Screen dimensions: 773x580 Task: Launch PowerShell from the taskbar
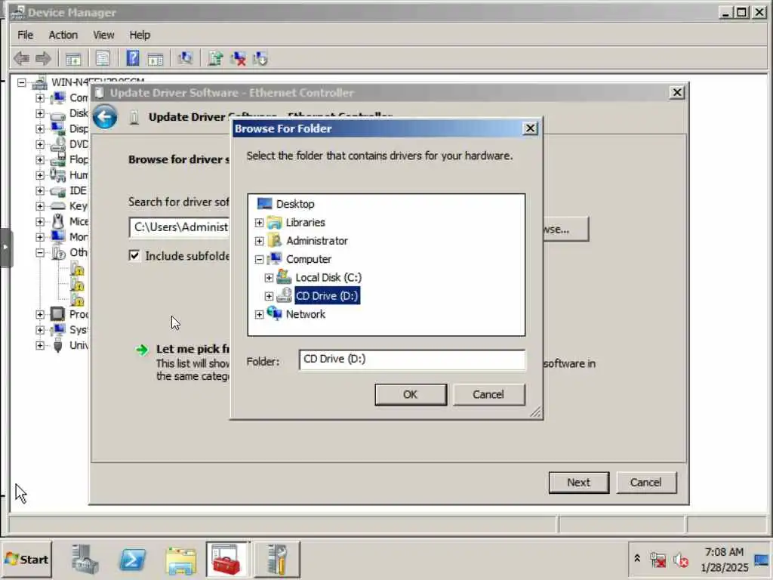pos(133,560)
